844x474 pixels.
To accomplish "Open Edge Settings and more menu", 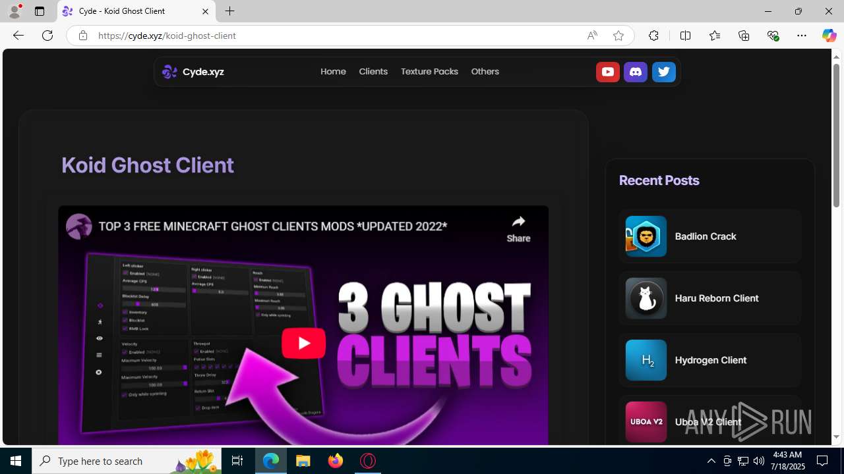I will click(802, 36).
